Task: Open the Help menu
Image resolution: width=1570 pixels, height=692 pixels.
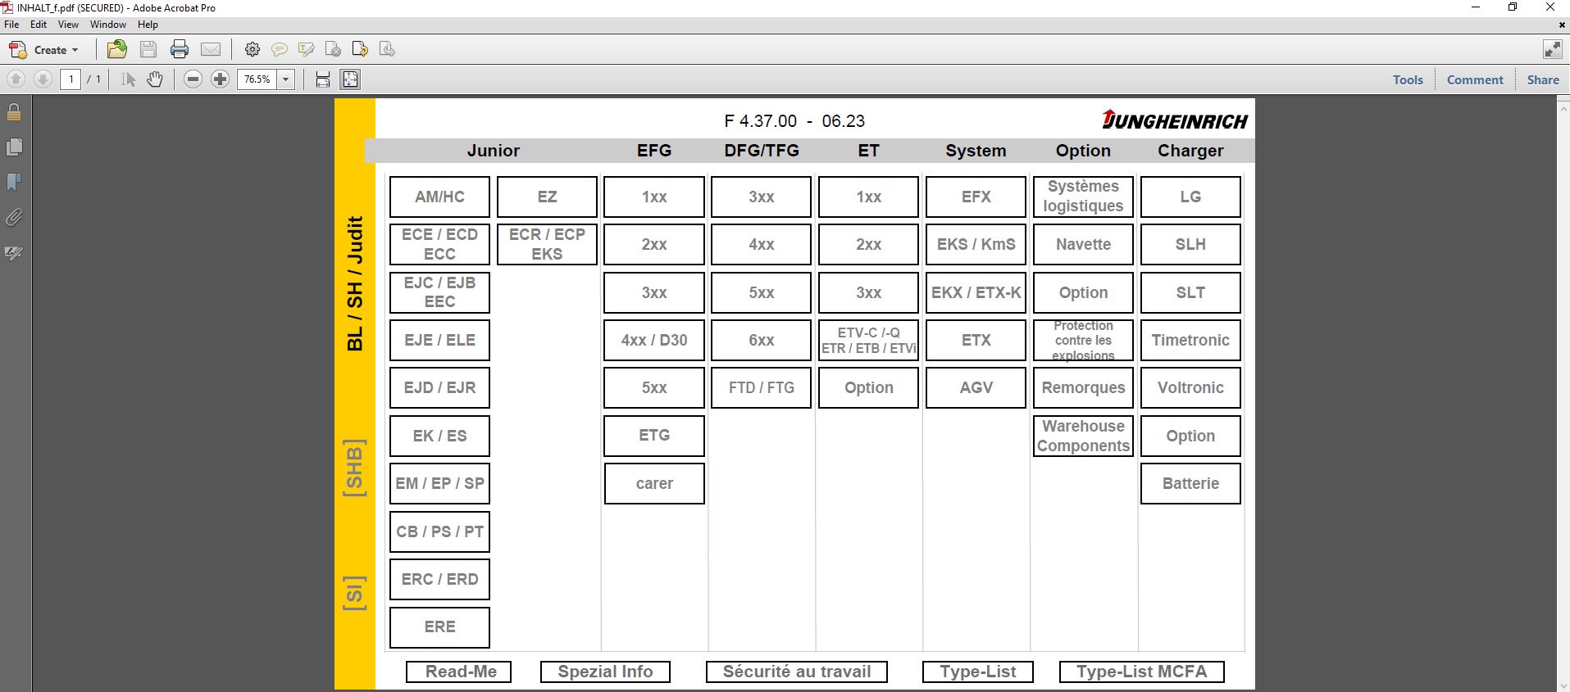Action: [x=148, y=25]
